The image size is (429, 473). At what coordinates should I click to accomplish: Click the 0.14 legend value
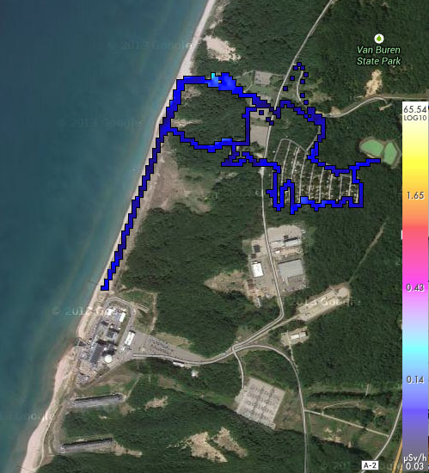pos(415,379)
